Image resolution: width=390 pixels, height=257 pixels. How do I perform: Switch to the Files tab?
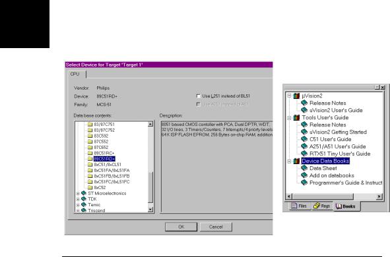point(300,206)
